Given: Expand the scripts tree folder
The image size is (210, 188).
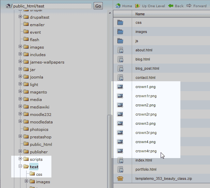Looking at the screenshot, I should click(x=20, y=159).
